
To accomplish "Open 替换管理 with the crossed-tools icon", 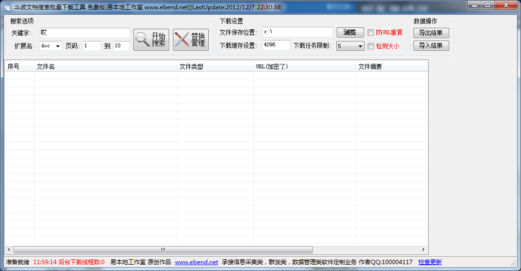I will point(191,40).
